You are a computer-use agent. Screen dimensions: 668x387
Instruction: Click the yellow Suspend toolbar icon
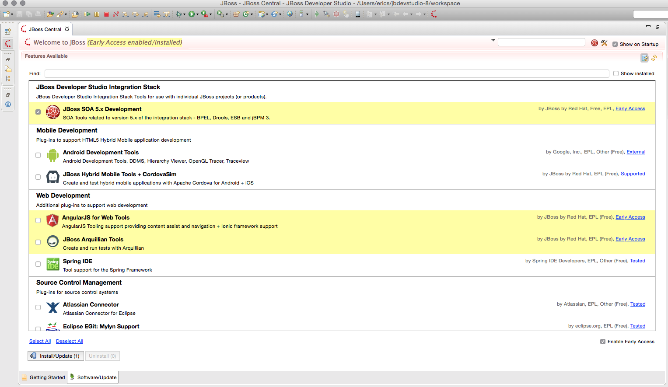click(97, 14)
